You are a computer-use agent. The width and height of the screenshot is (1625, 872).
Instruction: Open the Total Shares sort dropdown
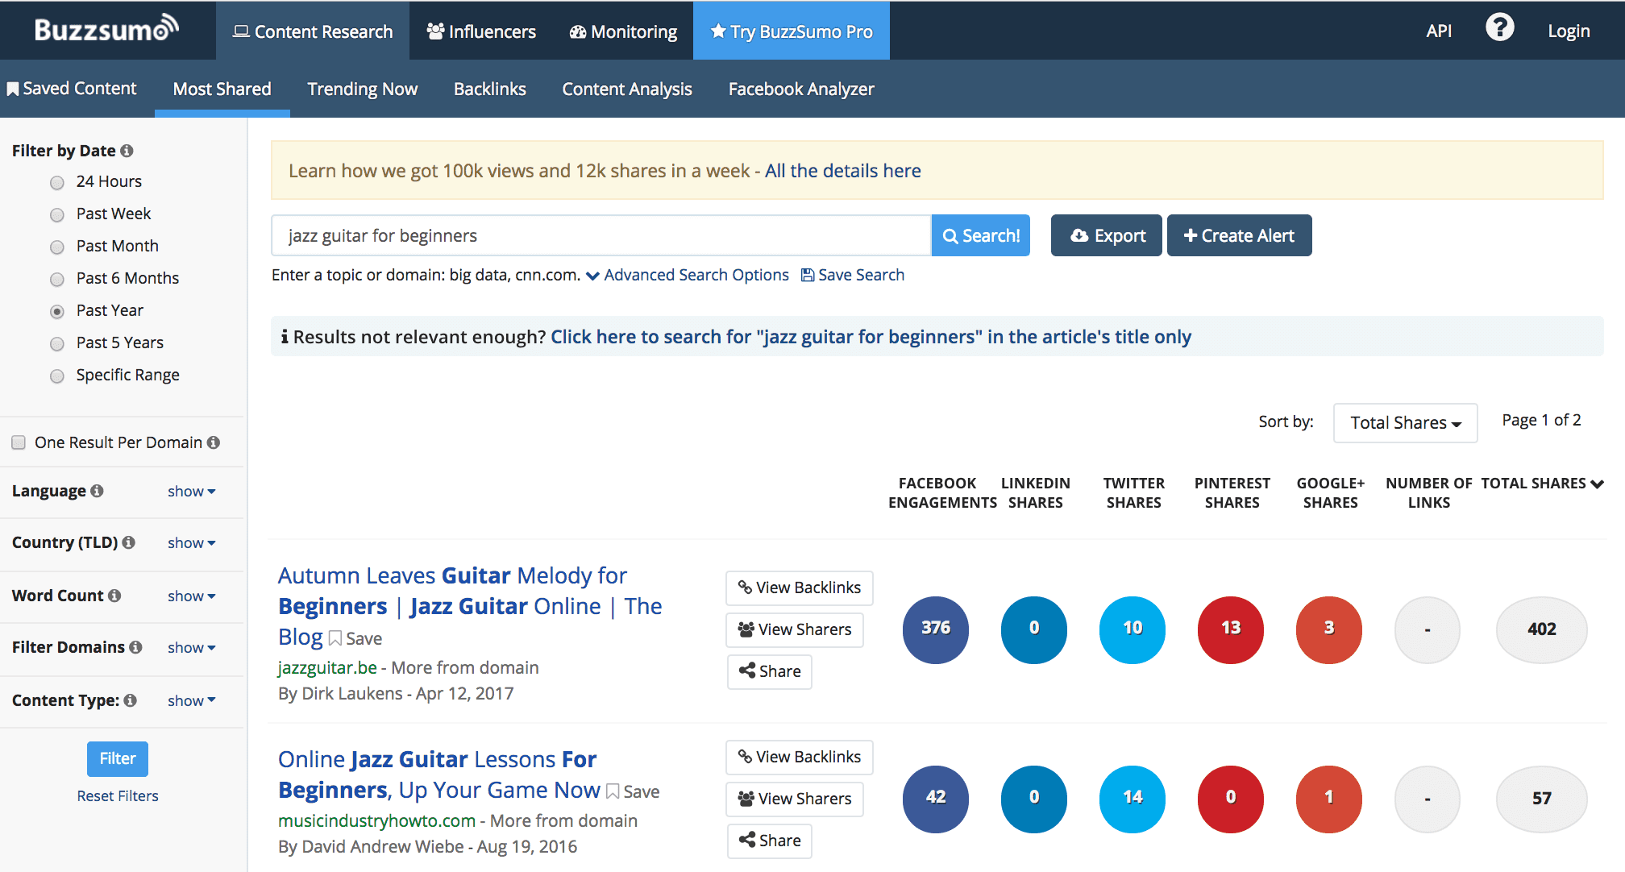pos(1405,423)
